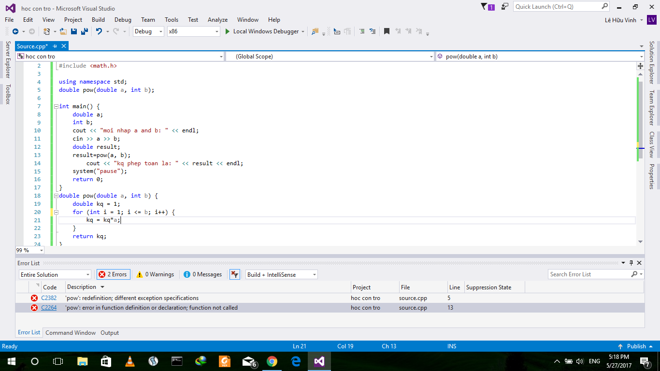
Task: Open the Analyze menu
Action: point(217,20)
